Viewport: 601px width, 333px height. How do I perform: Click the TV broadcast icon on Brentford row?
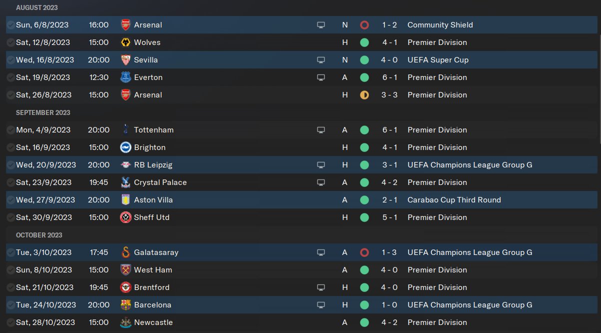[x=321, y=287]
